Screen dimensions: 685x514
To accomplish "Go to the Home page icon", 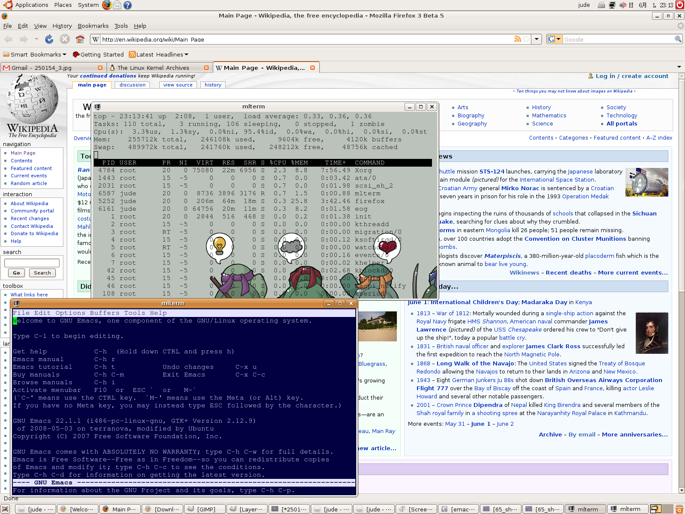I will 80,39.
